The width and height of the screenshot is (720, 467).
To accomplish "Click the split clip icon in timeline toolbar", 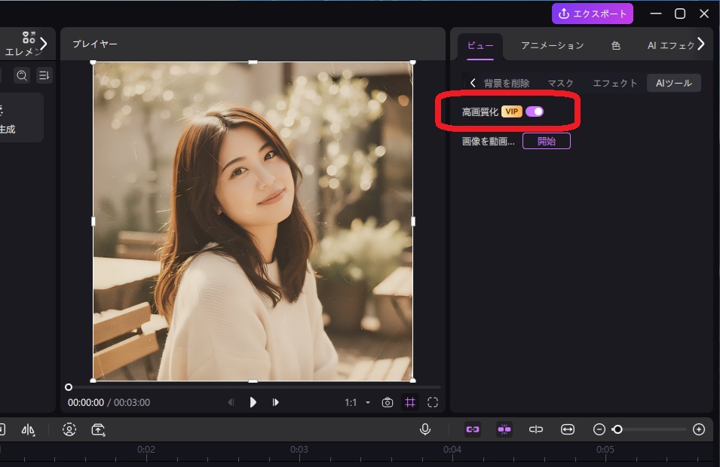I will tap(536, 429).
